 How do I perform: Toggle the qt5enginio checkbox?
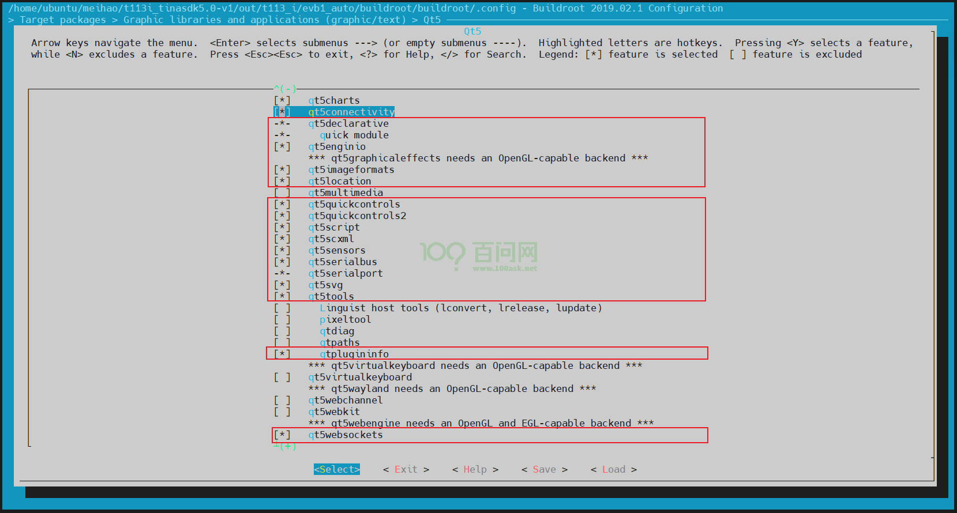282,147
